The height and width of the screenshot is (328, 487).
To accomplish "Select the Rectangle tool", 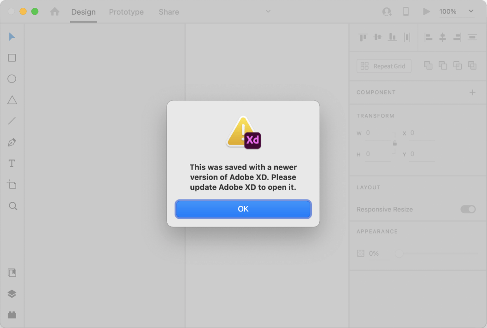I will click(x=12, y=58).
